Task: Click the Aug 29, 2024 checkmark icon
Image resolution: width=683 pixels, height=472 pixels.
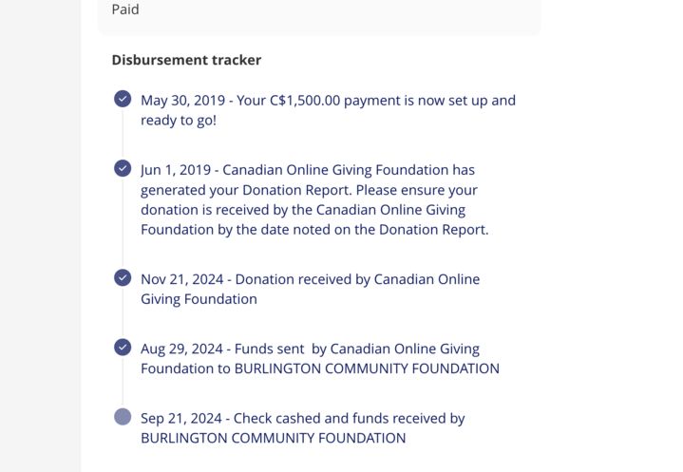Action: pyautogui.click(x=123, y=347)
